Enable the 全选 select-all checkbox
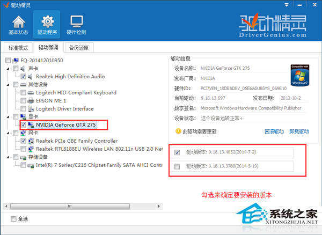Image resolution: width=322 pixels, height=235 pixels. tap(14, 219)
